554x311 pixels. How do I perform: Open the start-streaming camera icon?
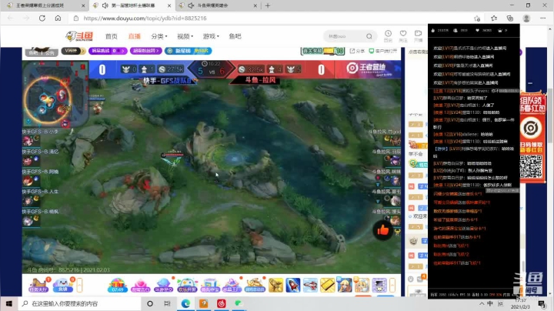point(419,35)
